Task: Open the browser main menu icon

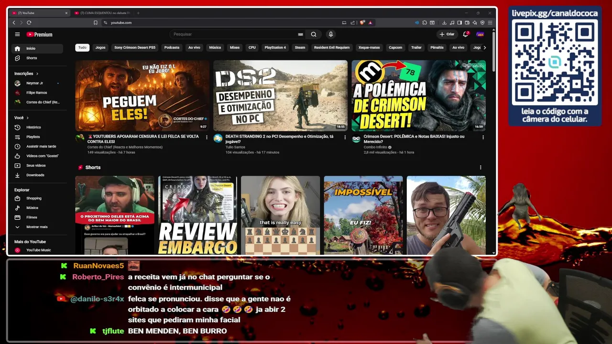Action: (490, 22)
